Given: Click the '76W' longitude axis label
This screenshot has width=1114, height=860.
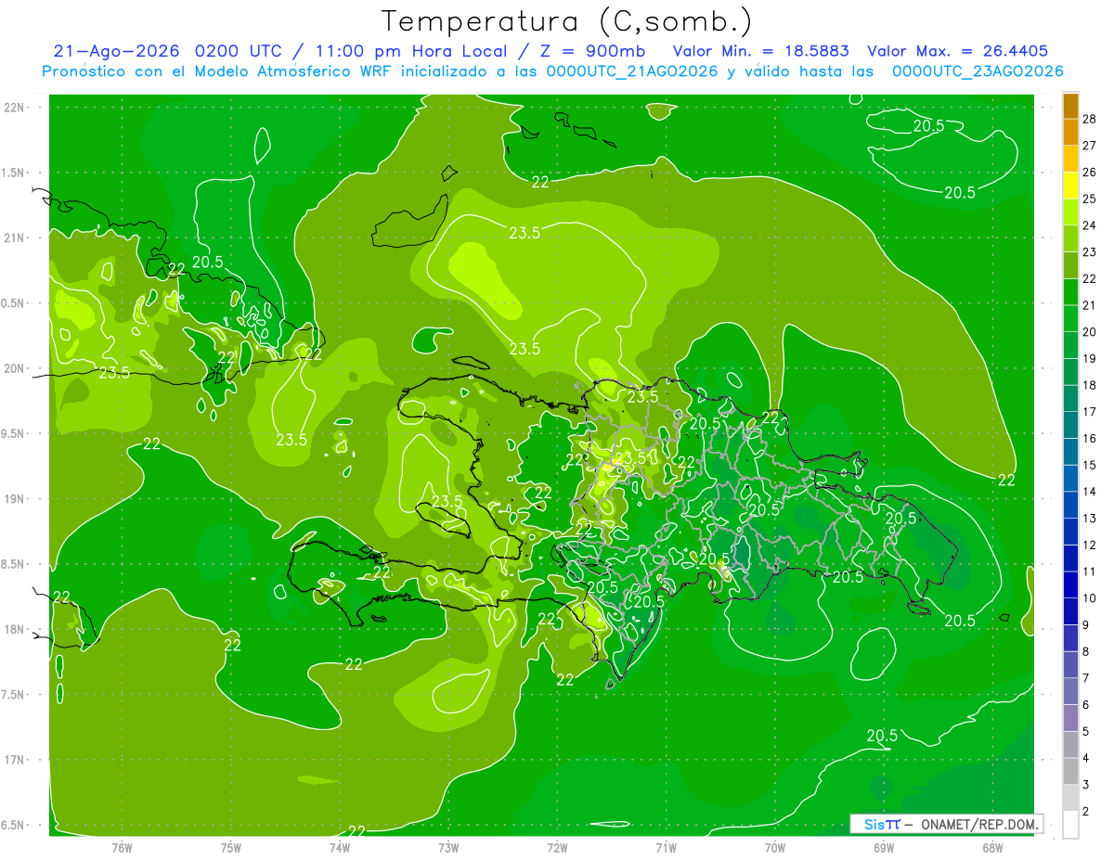Looking at the screenshot, I should point(122,848).
